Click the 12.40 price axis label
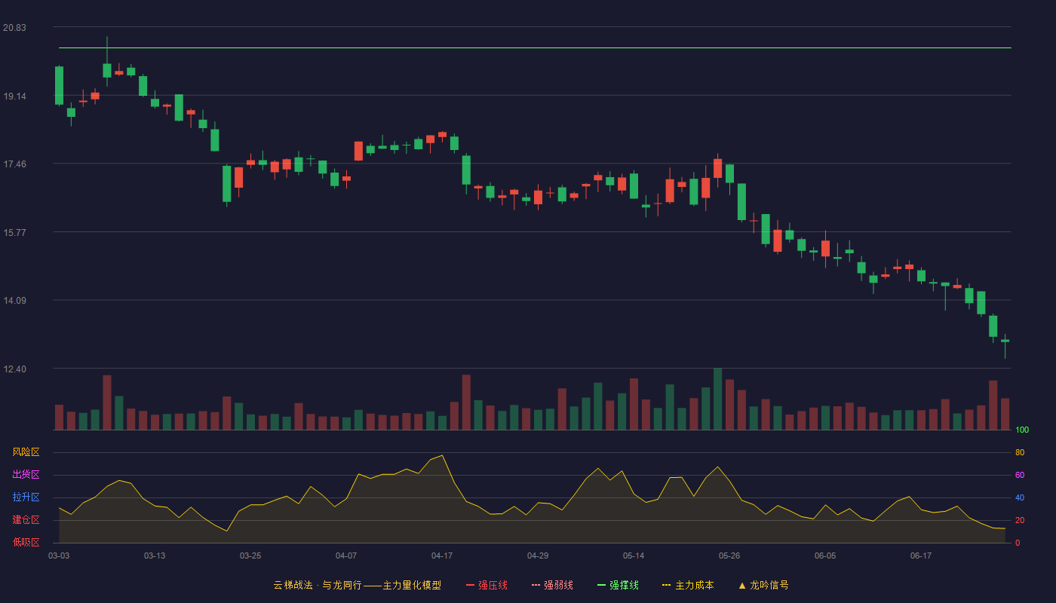 coord(14,369)
